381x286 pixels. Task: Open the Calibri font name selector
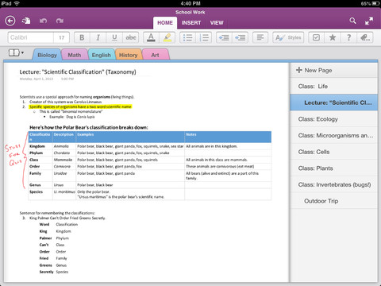pyautogui.click(x=31, y=37)
